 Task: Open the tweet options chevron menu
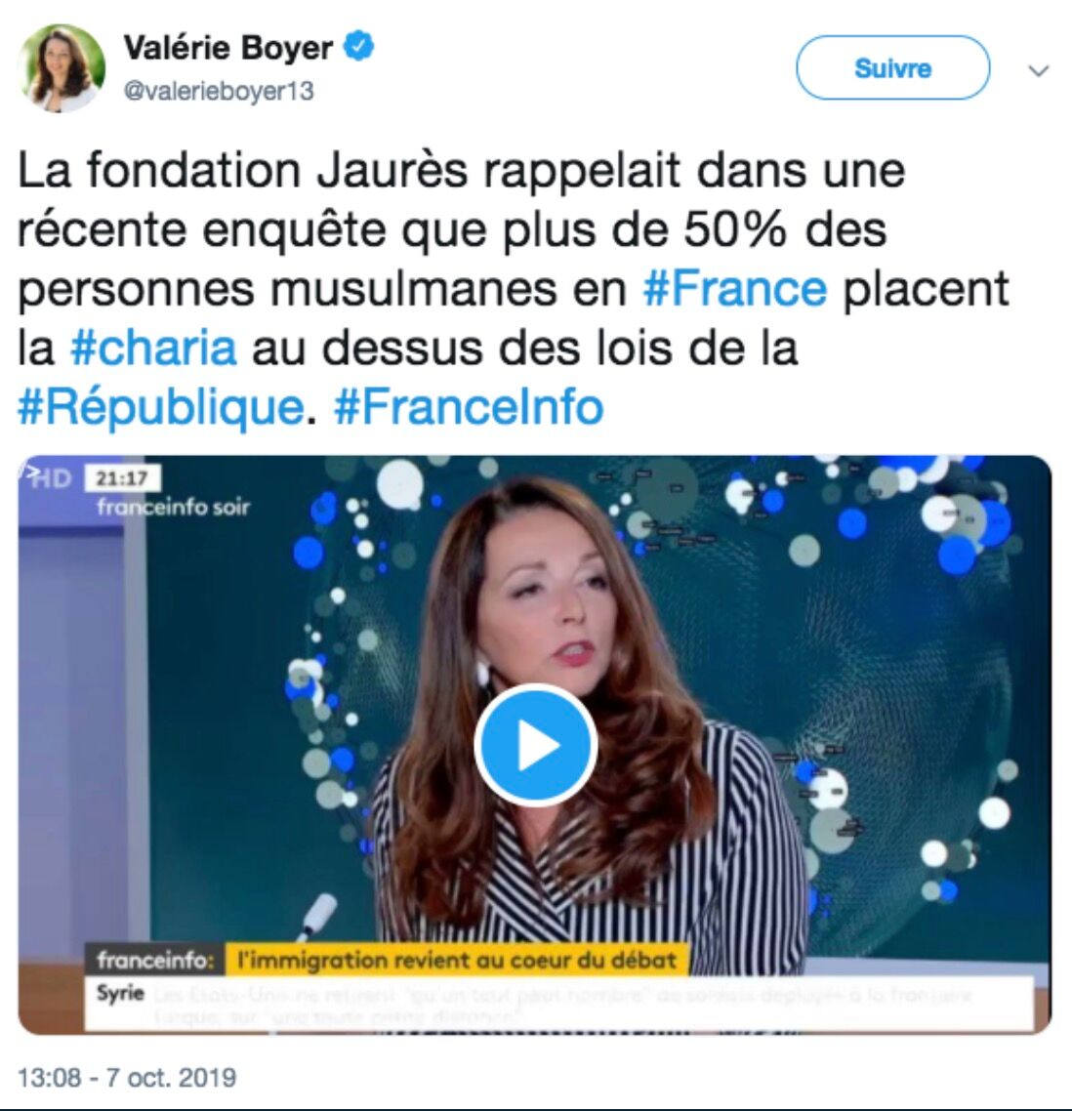pos(1038,71)
